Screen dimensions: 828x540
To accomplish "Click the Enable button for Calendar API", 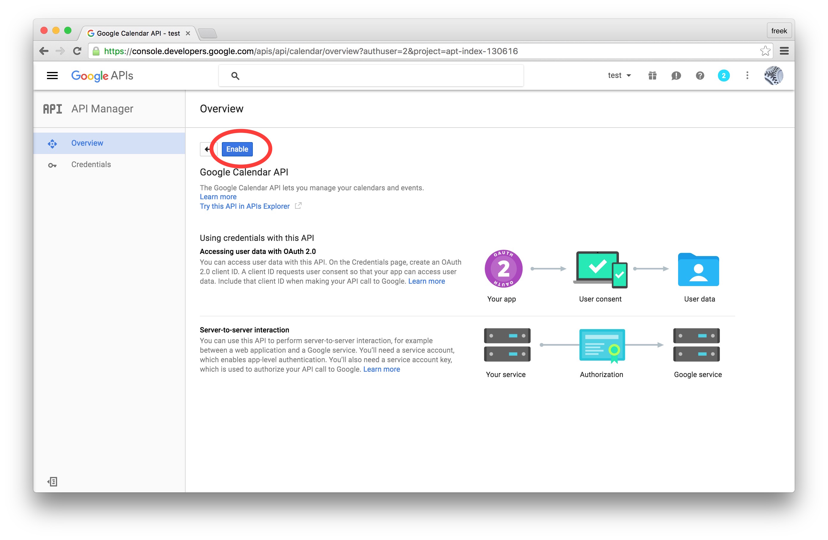I will 237,149.
